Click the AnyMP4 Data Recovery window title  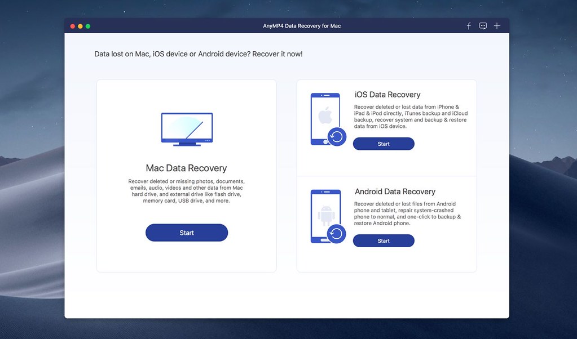[302, 26]
